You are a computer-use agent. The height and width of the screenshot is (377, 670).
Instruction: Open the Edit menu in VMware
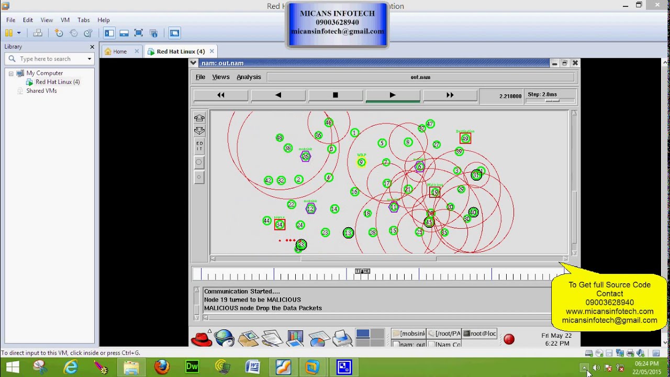click(x=28, y=20)
